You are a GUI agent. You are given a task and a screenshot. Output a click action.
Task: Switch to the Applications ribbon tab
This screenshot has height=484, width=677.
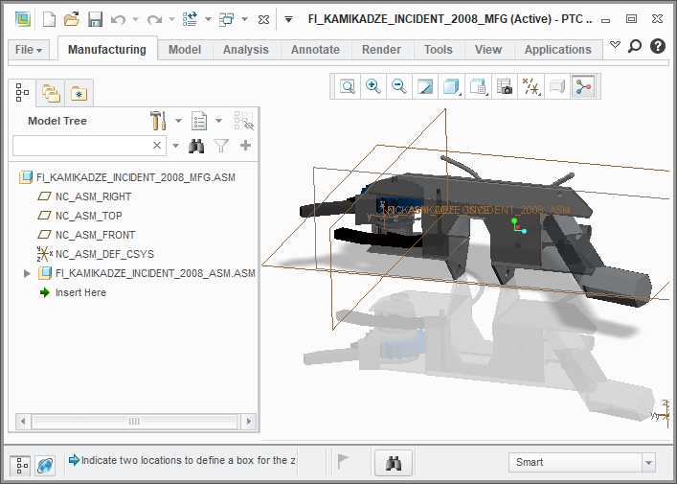click(x=558, y=50)
